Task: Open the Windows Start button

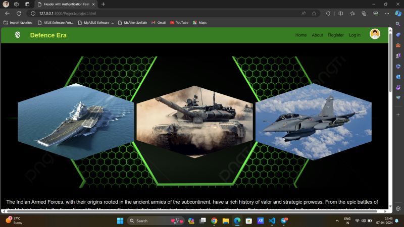Action: pyautogui.click(x=120, y=221)
